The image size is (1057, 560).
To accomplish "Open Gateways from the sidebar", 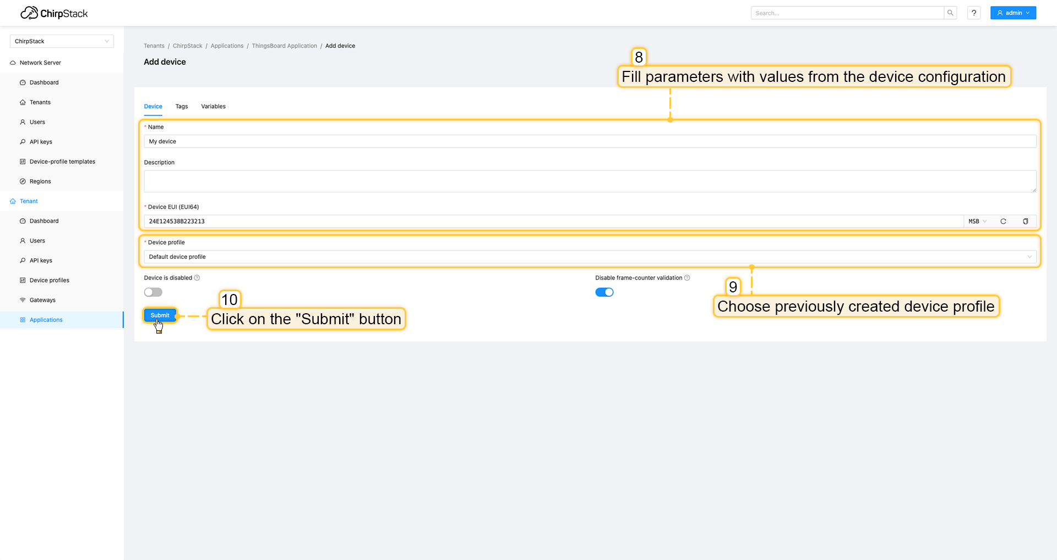I will point(42,300).
